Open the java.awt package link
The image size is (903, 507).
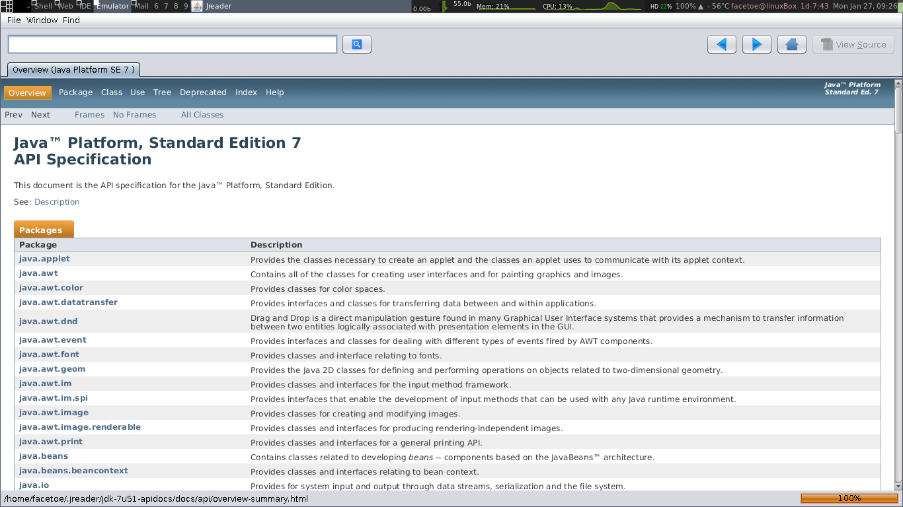point(38,273)
